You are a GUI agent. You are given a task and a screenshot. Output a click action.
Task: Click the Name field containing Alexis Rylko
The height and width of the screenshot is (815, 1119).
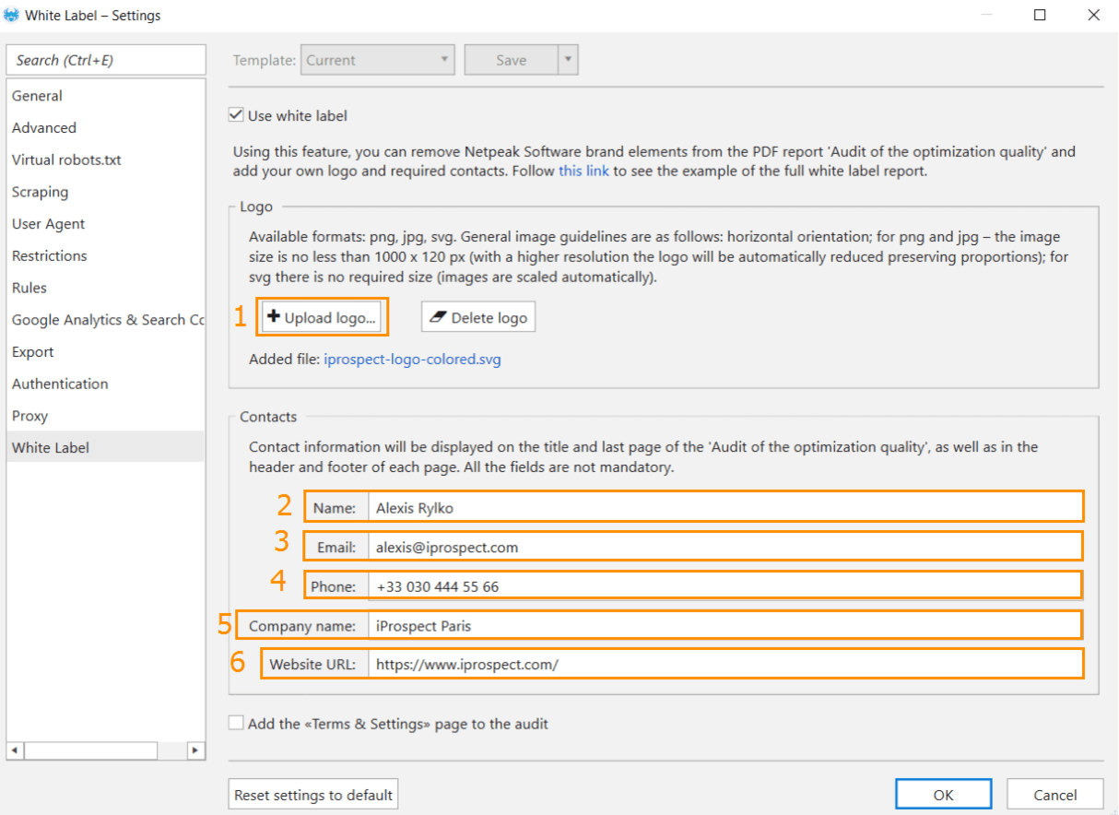click(725, 508)
